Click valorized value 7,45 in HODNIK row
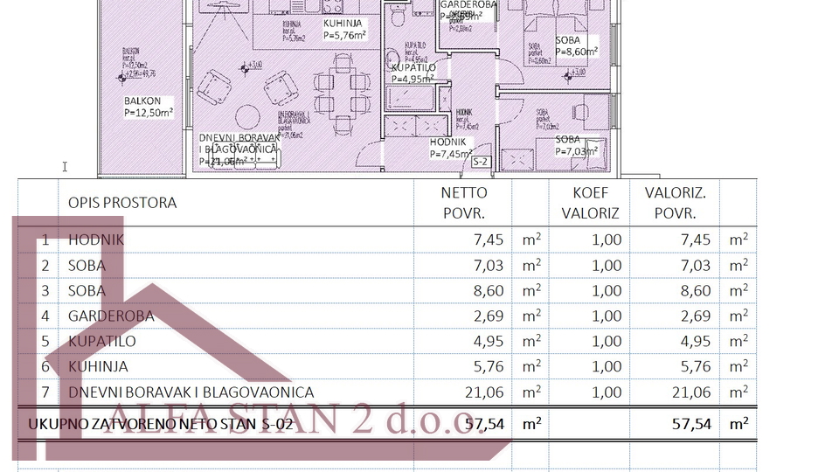This screenshot has height=472, width=839. pos(696,239)
